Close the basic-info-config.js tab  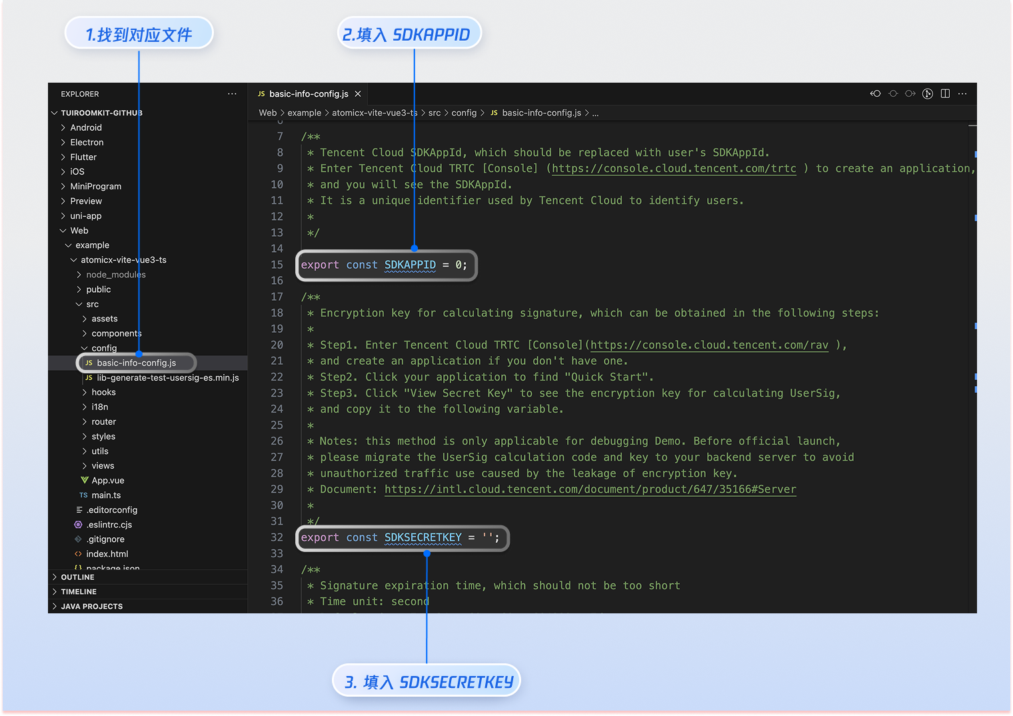tap(358, 94)
